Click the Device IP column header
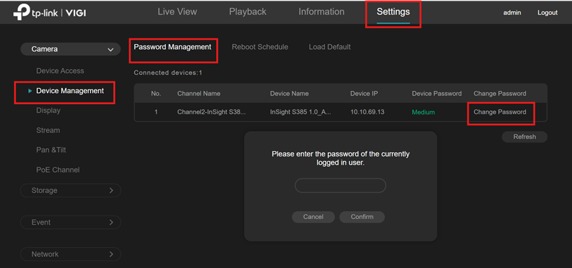 pyautogui.click(x=364, y=94)
